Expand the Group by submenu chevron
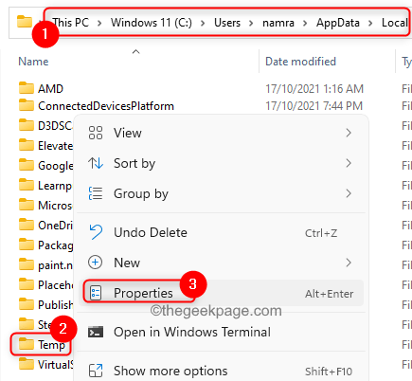The height and width of the screenshot is (381, 412). tap(349, 193)
